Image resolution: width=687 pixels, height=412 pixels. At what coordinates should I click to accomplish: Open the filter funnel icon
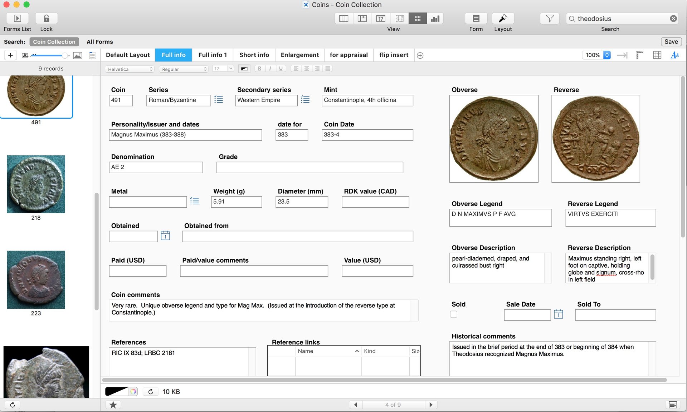pyautogui.click(x=550, y=18)
